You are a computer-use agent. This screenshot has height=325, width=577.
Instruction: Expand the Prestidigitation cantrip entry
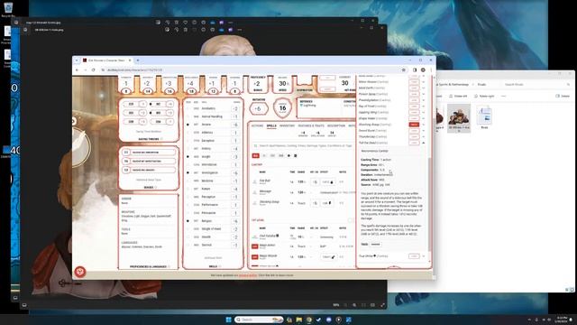point(423,100)
